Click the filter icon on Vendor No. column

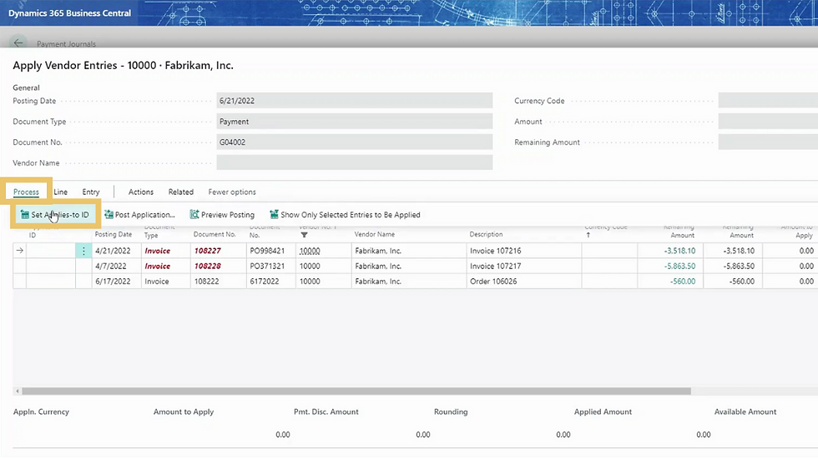coord(304,235)
